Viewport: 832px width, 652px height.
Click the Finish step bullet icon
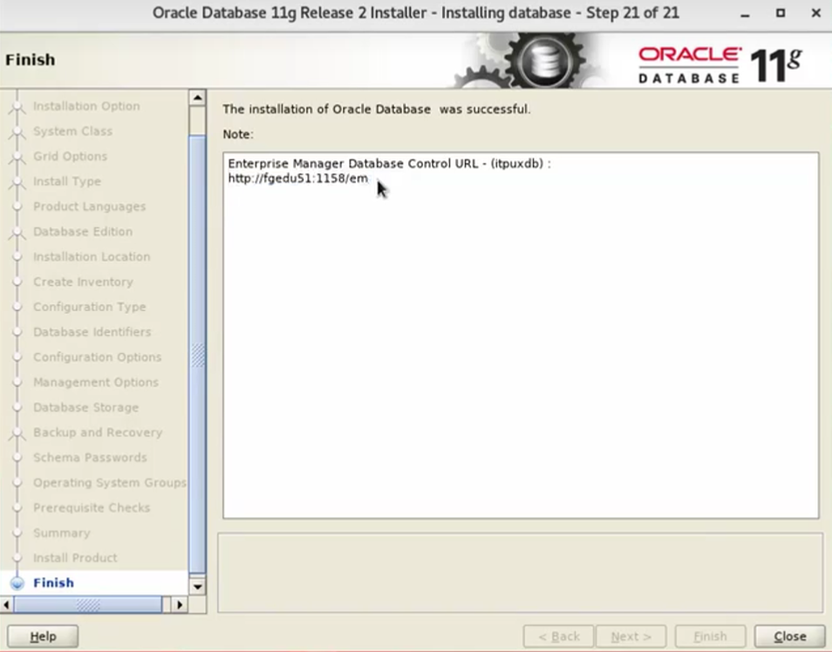(17, 583)
